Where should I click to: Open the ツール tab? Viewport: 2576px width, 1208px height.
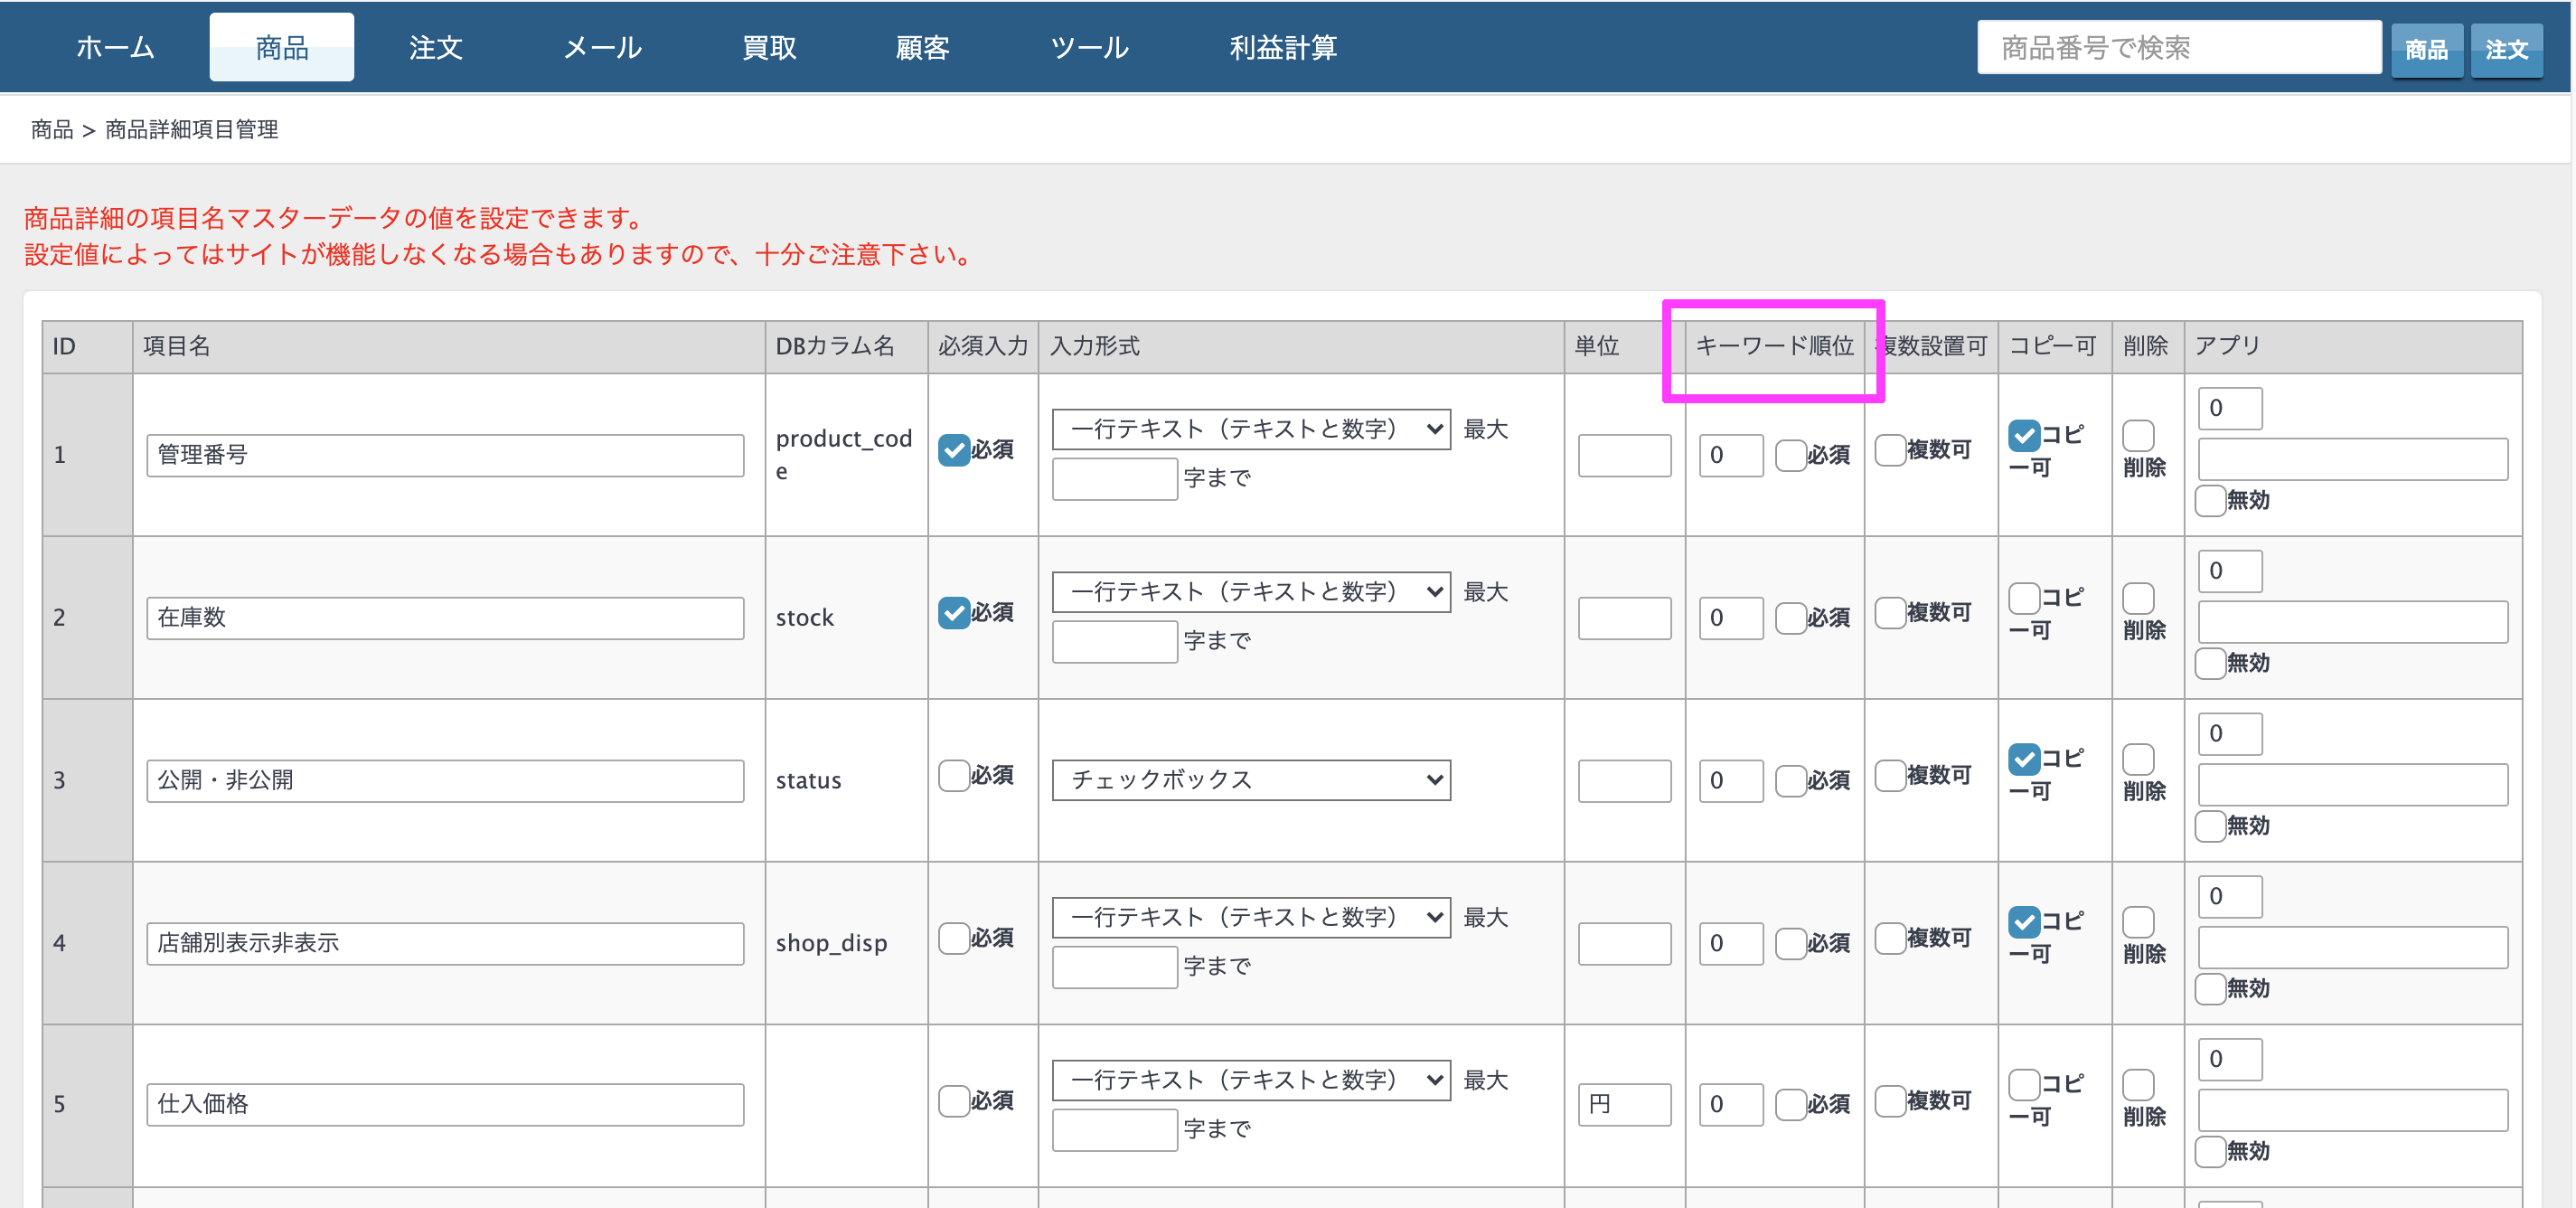pyautogui.click(x=1089, y=47)
